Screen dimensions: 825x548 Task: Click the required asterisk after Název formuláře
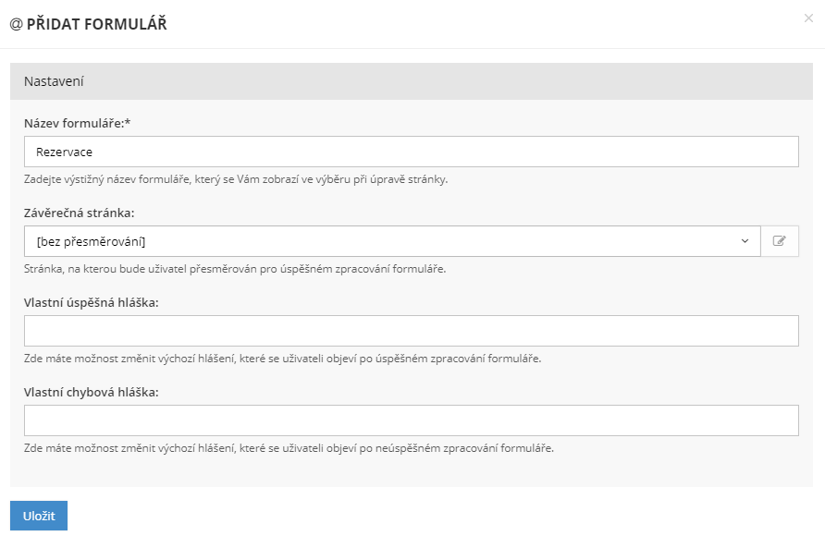click(x=126, y=122)
